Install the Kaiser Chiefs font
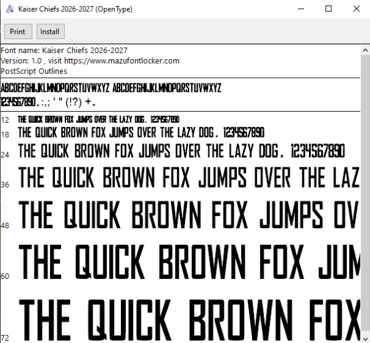 pos(51,31)
